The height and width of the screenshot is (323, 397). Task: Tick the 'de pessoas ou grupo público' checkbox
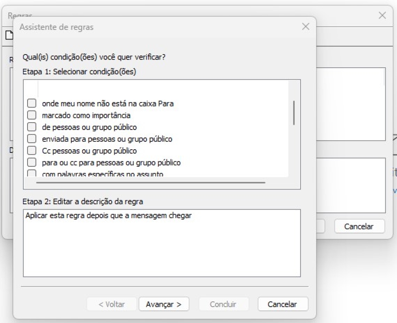point(32,127)
